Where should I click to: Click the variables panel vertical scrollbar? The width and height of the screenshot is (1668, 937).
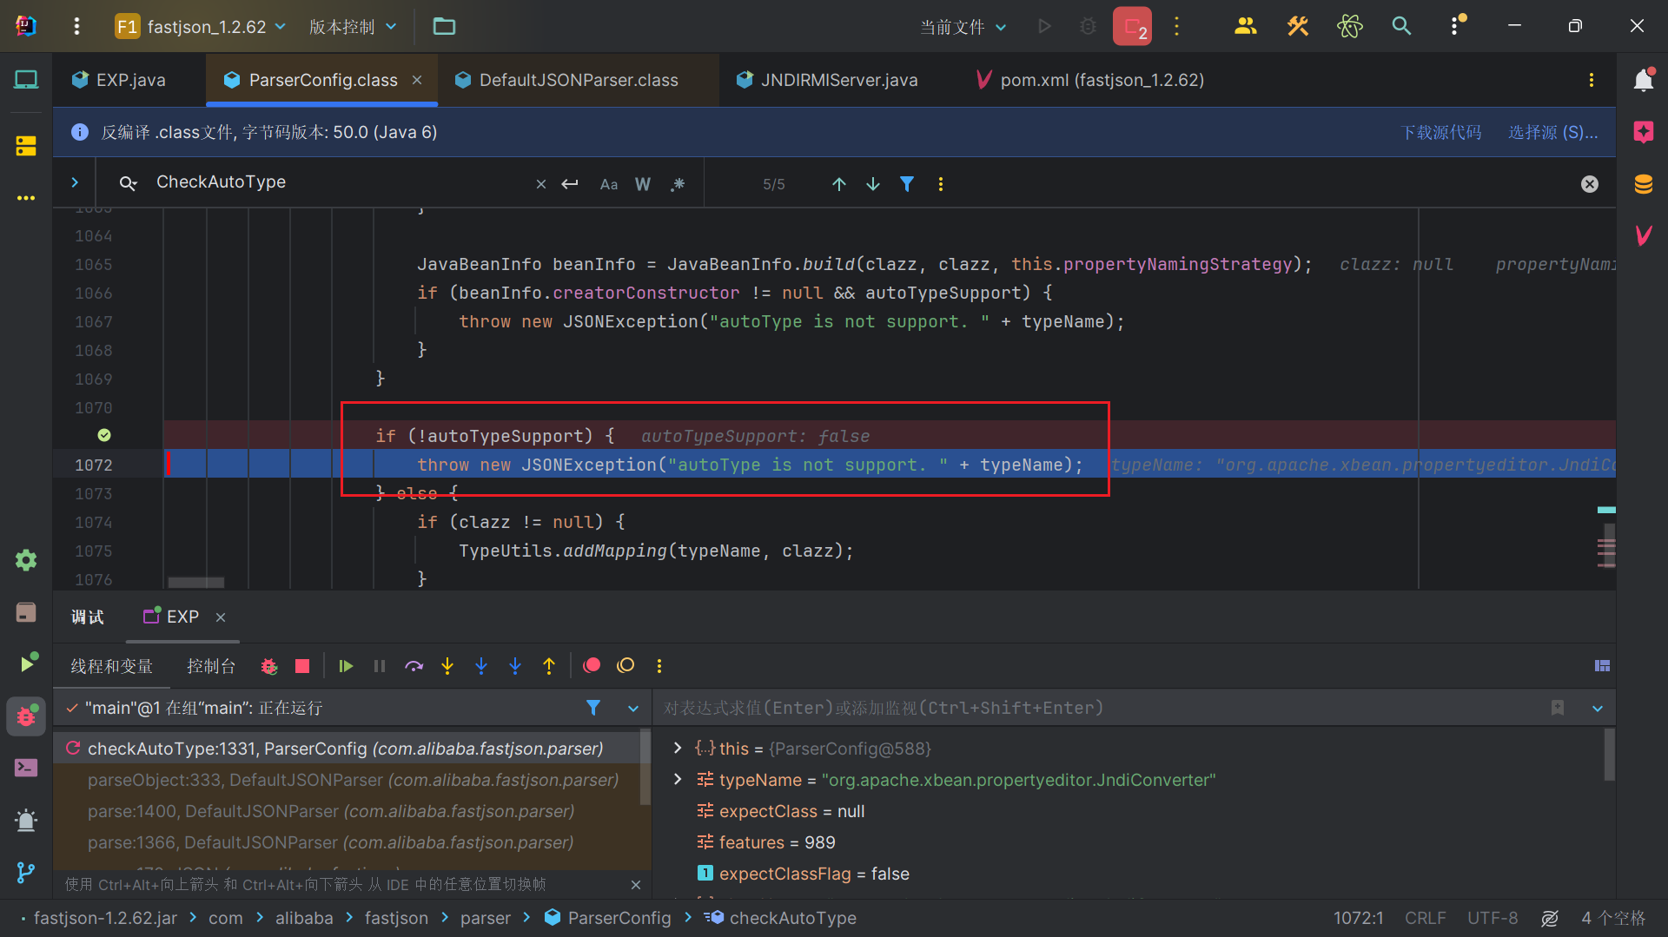click(1609, 755)
